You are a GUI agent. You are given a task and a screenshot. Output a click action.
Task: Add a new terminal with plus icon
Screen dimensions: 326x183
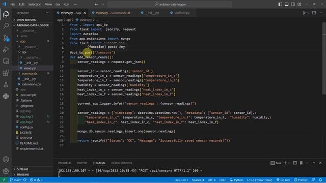point(285,163)
